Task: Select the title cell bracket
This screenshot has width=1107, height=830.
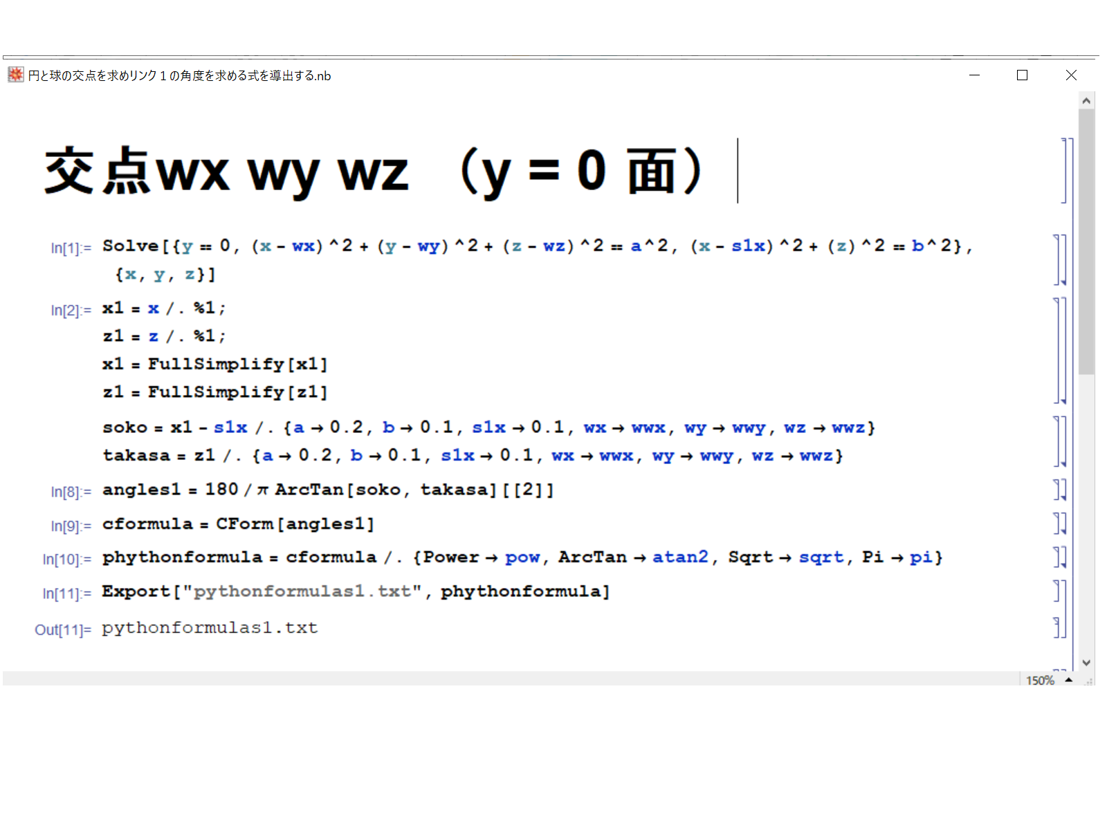Action: coord(1065,170)
